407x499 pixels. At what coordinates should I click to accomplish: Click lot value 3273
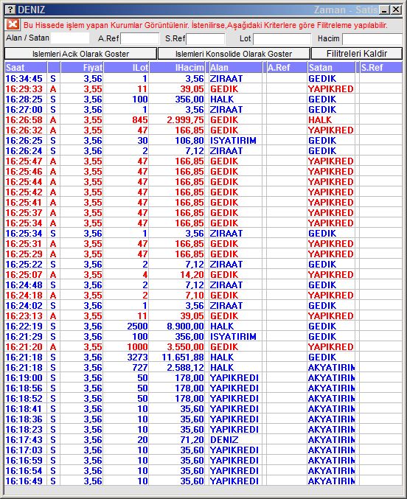pyautogui.click(x=137, y=357)
